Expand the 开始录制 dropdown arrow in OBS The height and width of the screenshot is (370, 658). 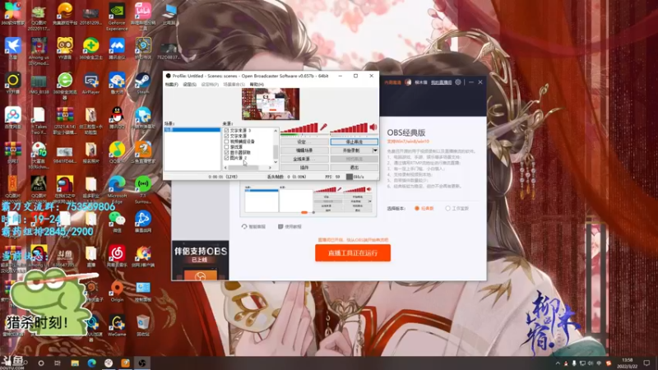(x=375, y=150)
